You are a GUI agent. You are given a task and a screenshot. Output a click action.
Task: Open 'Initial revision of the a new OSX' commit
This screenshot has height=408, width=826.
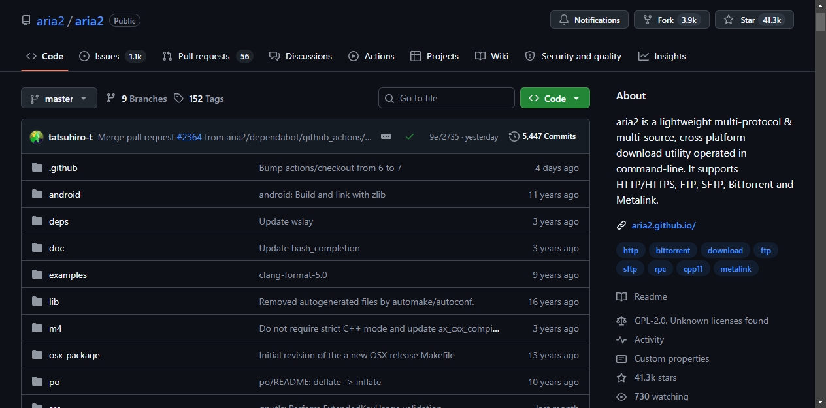pyautogui.click(x=357, y=355)
